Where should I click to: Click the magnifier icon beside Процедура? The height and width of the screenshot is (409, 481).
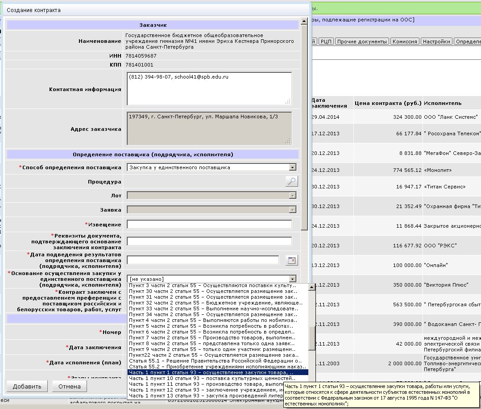click(291, 181)
